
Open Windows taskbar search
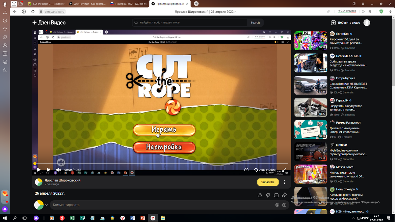click(x=15, y=218)
